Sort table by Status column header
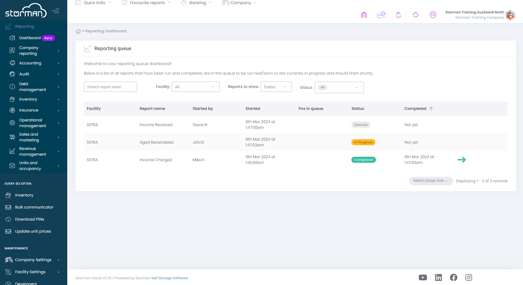The image size is (523, 285). pos(358,109)
